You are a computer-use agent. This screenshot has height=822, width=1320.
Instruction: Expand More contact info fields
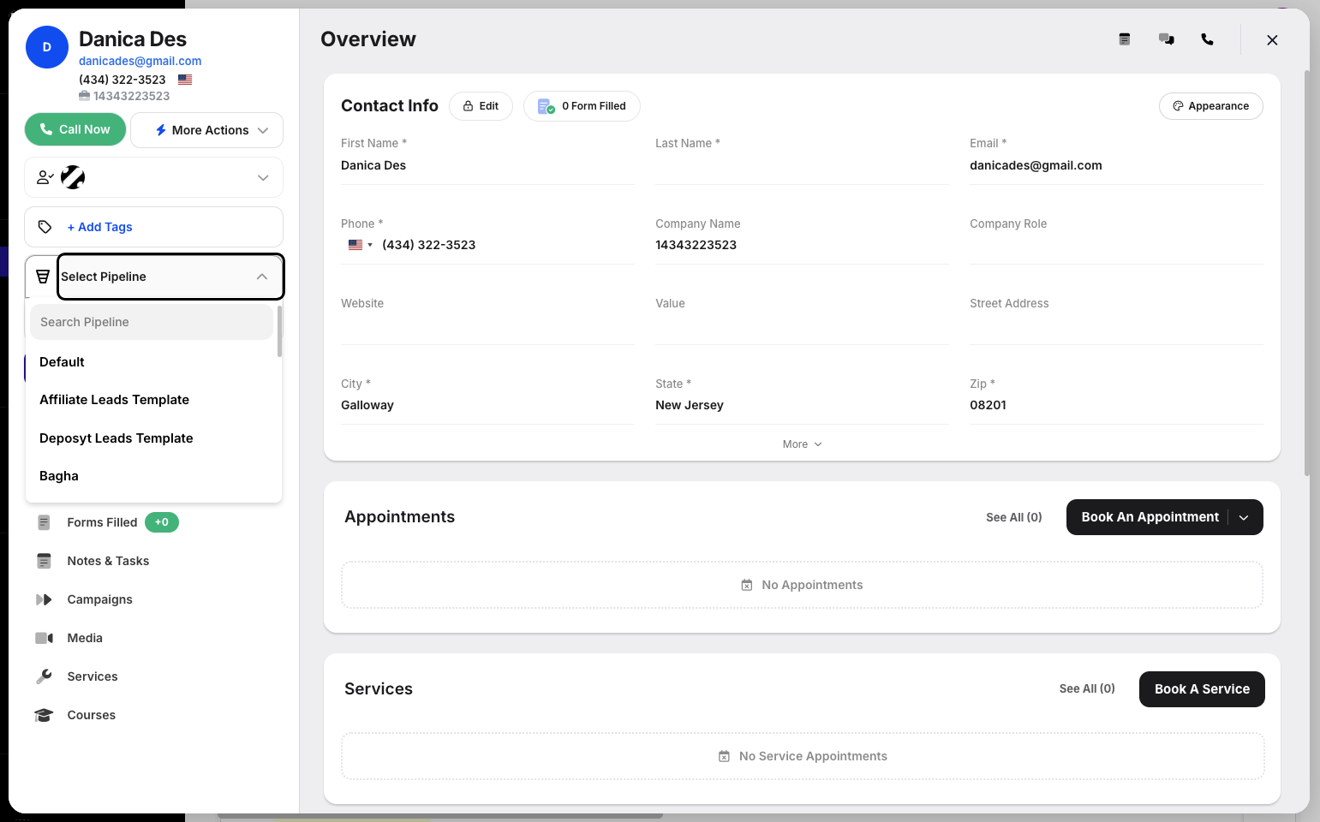tap(802, 444)
